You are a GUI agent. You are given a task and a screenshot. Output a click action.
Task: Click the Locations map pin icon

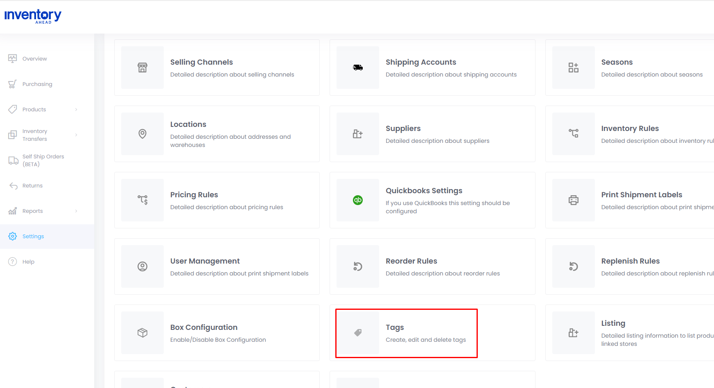coord(142,134)
